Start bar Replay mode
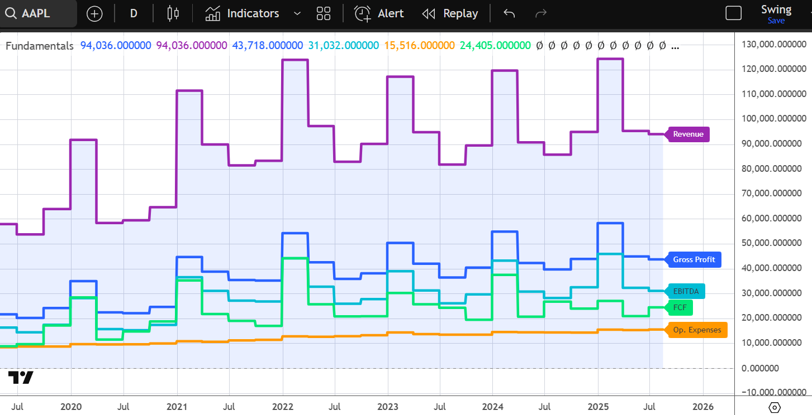Image resolution: width=812 pixels, height=415 pixels. pos(450,13)
